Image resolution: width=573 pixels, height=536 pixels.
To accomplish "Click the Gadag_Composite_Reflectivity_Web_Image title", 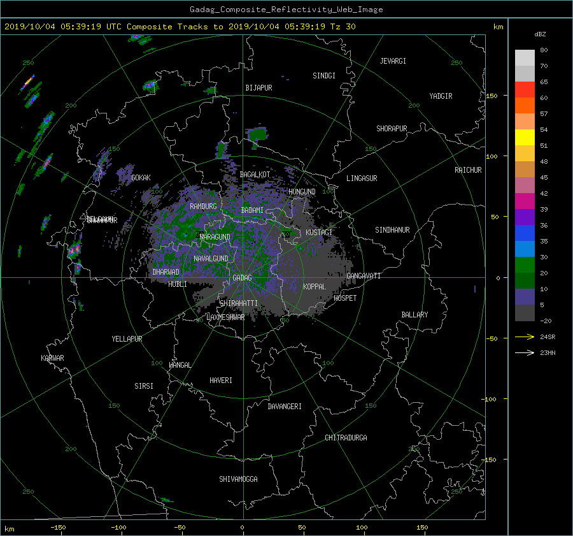I will point(286,10).
